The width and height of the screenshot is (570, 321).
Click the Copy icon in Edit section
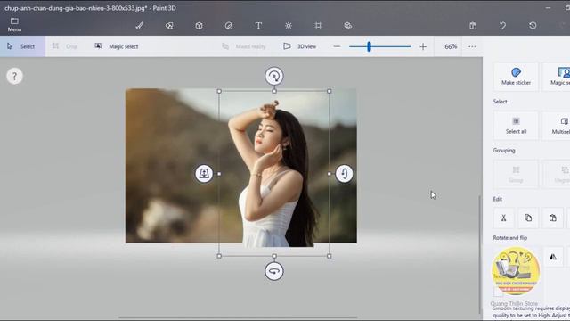(528, 218)
